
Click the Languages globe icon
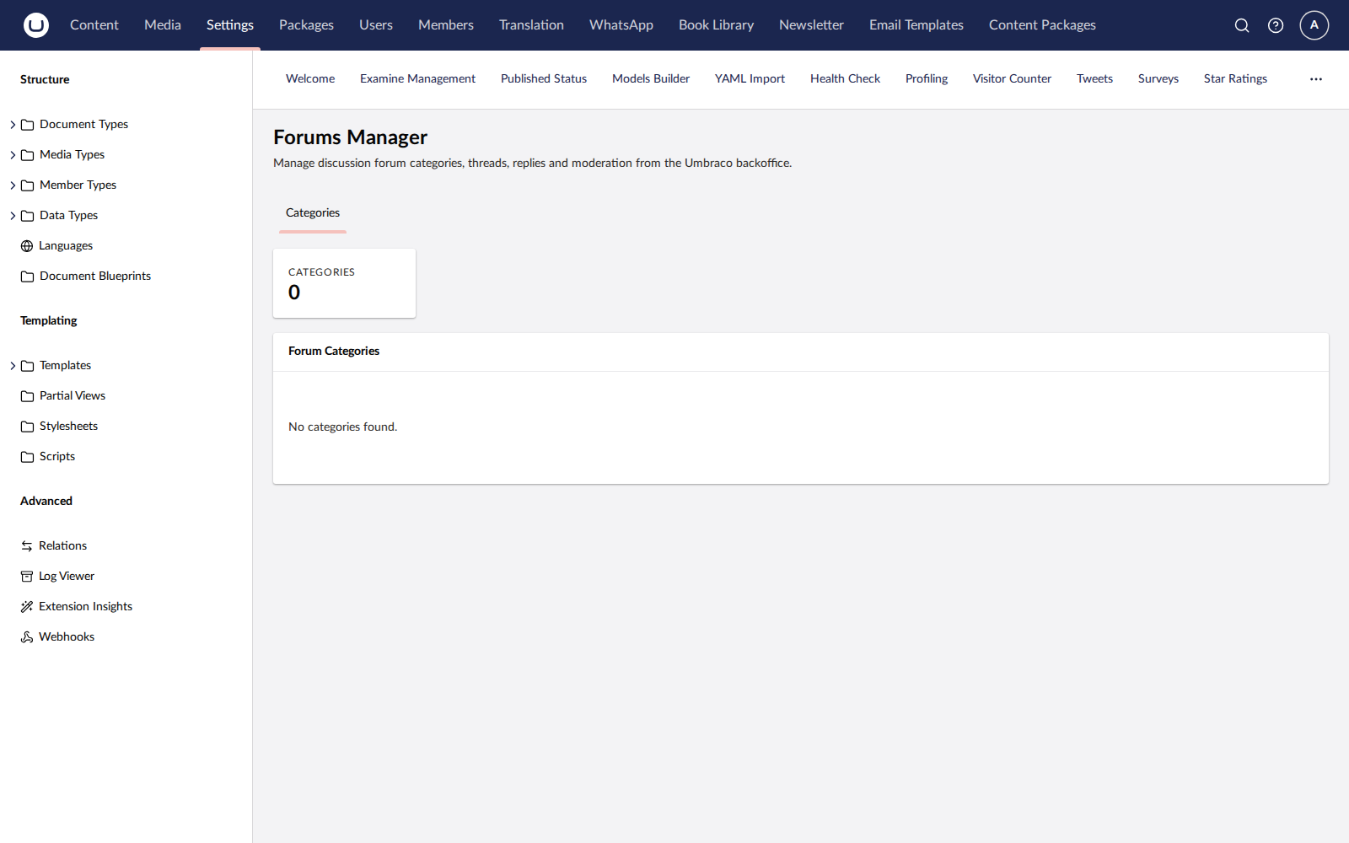point(27,246)
